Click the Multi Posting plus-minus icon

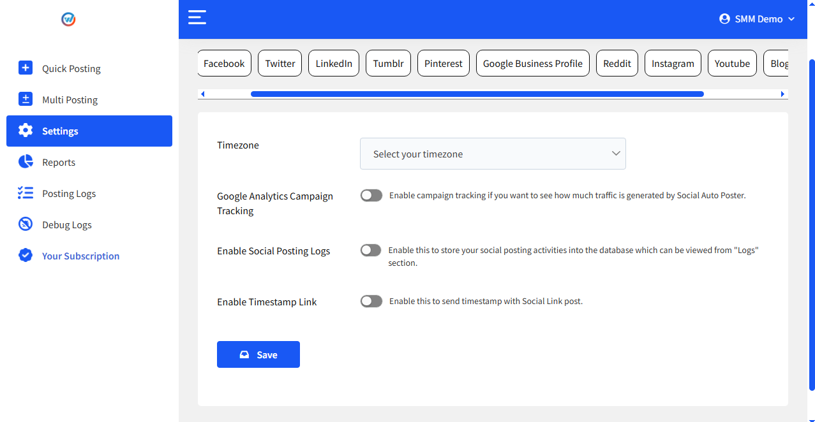tap(26, 99)
